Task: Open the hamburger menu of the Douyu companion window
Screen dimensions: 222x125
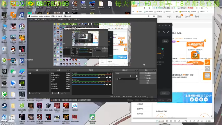Action: [x=159, y=26]
